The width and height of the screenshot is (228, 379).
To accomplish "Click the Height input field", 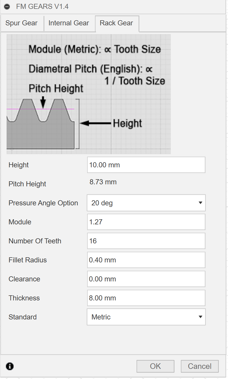I will click(x=146, y=165).
